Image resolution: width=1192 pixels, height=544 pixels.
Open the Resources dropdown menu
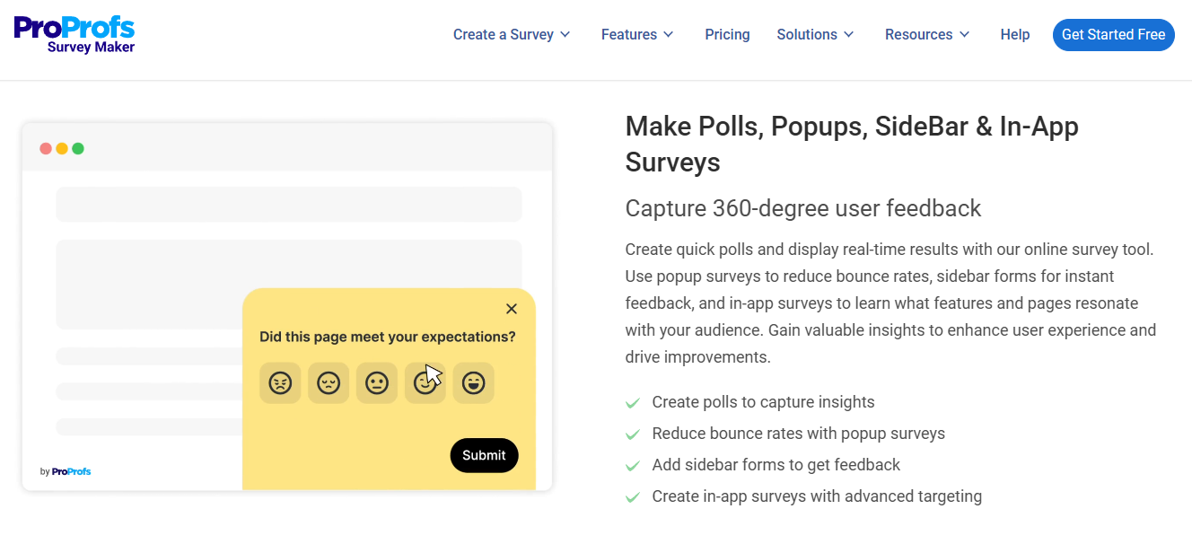coord(927,35)
